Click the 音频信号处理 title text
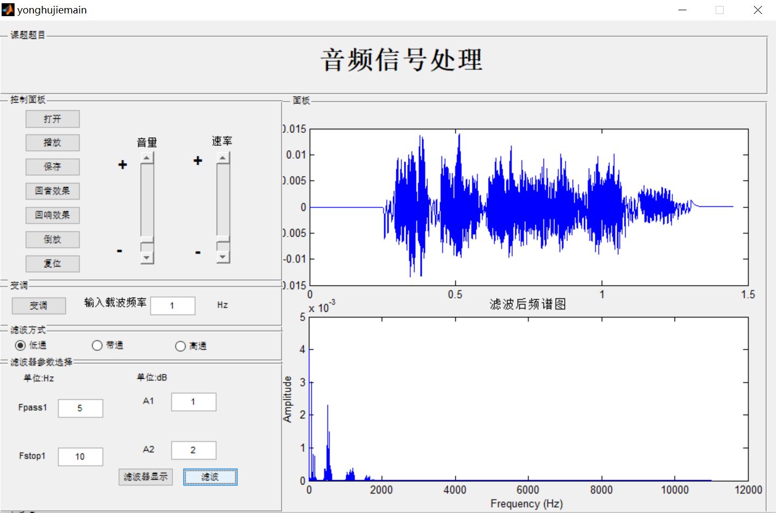Image resolution: width=776 pixels, height=513 pixels. click(x=402, y=60)
